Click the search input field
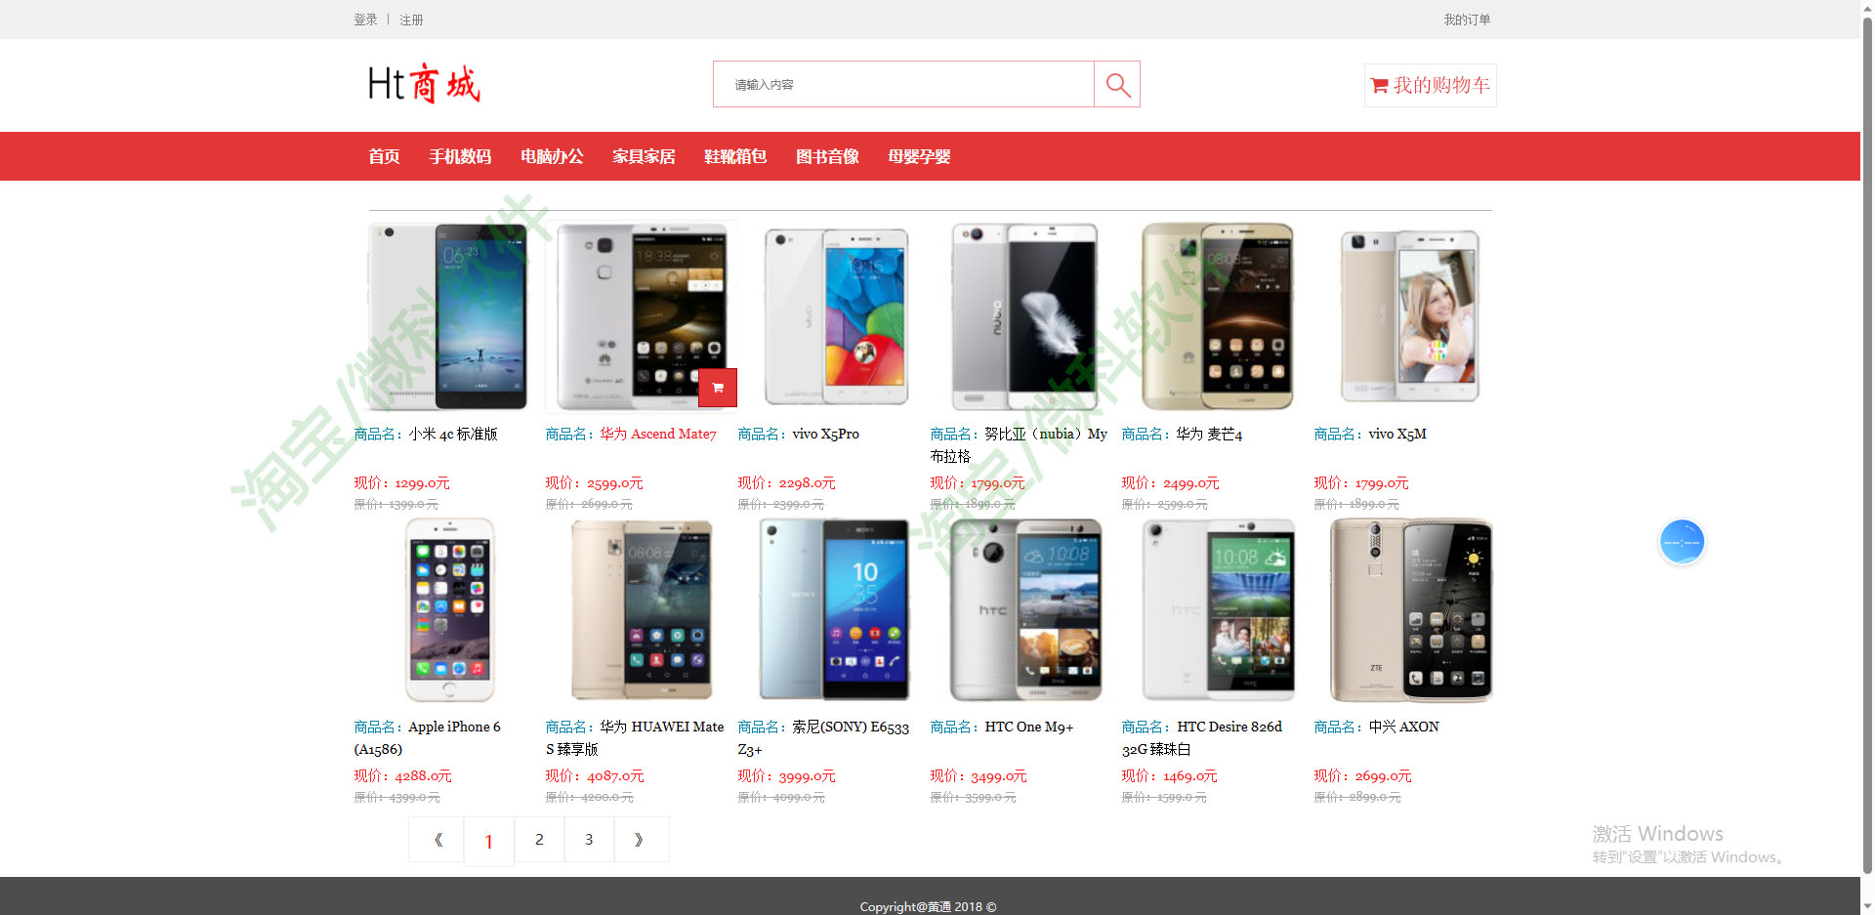The image size is (1875, 915). click(903, 85)
